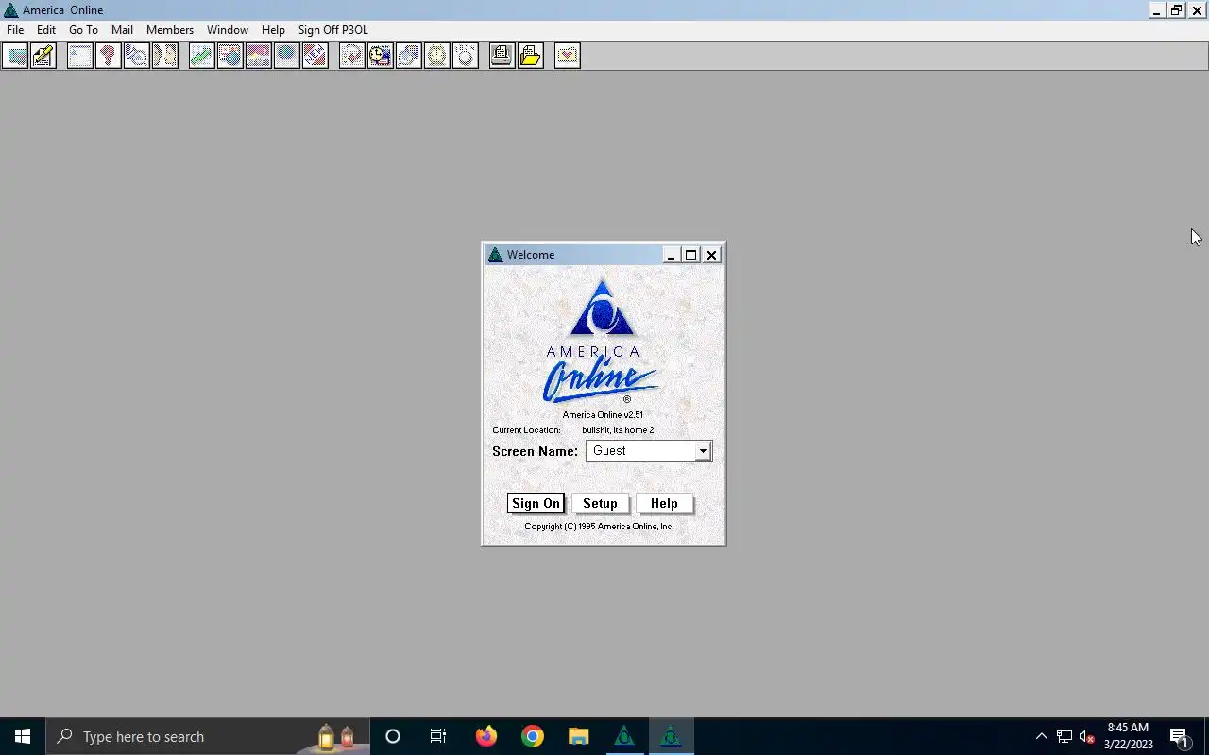Click the Keyword checkmark toolbar icon
This screenshot has height=755, width=1209.
[352, 56]
